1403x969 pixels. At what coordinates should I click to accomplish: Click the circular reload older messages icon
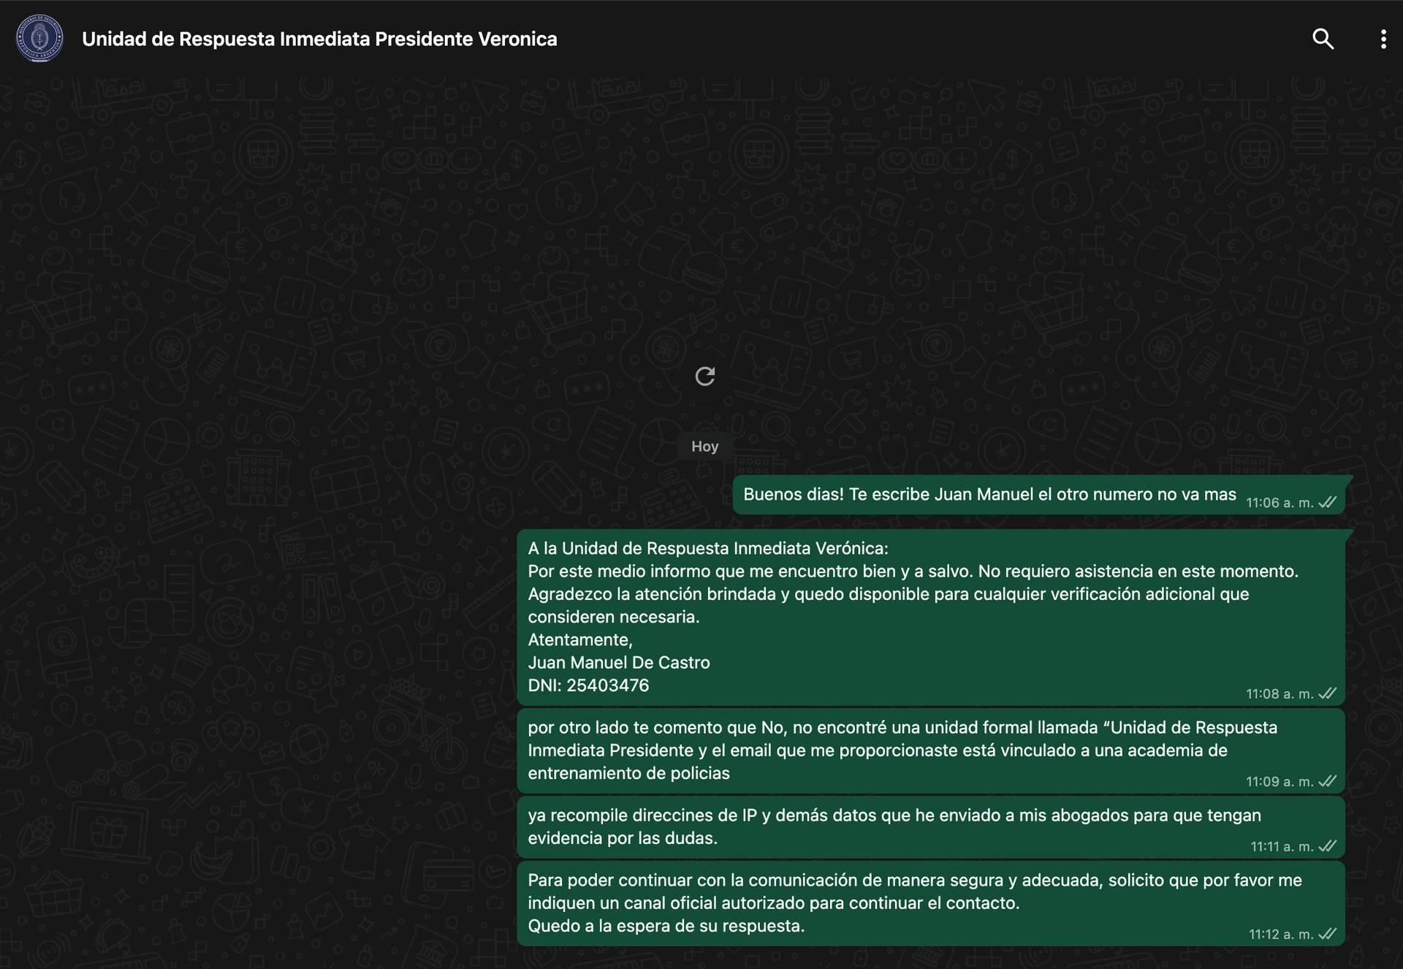pyautogui.click(x=704, y=376)
